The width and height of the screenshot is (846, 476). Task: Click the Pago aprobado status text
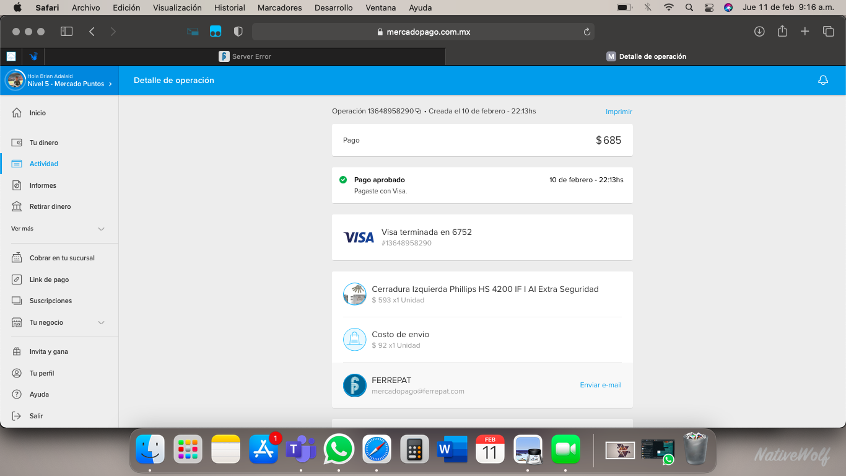[380, 180]
